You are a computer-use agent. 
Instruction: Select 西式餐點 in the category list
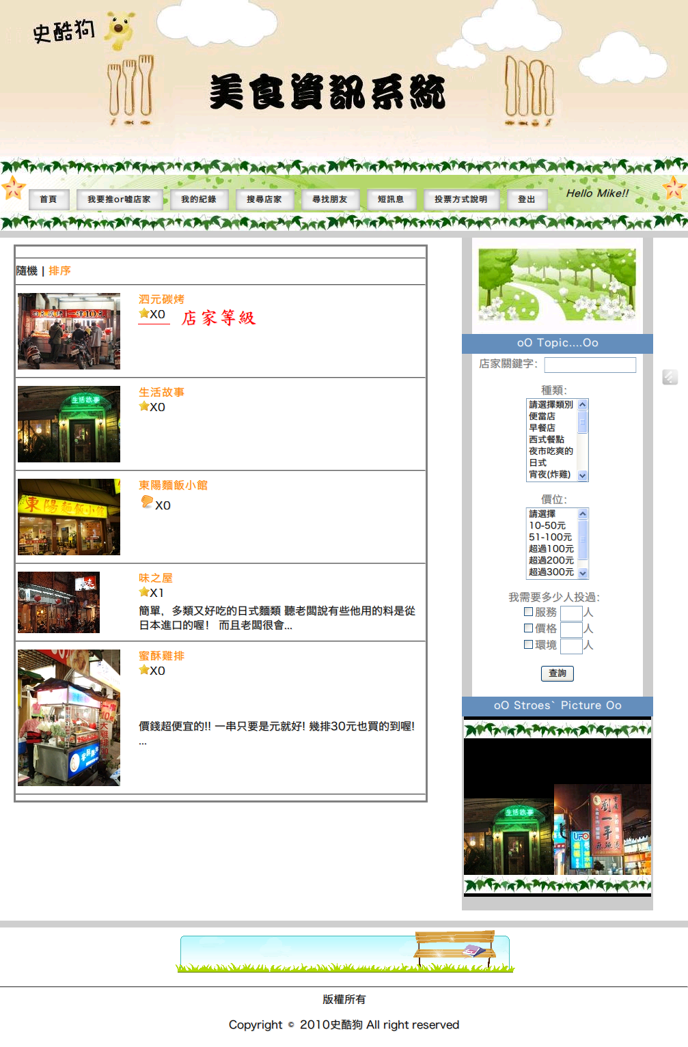547,439
